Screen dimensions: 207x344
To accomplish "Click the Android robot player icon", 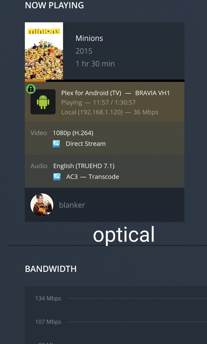I will [x=43, y=102].
